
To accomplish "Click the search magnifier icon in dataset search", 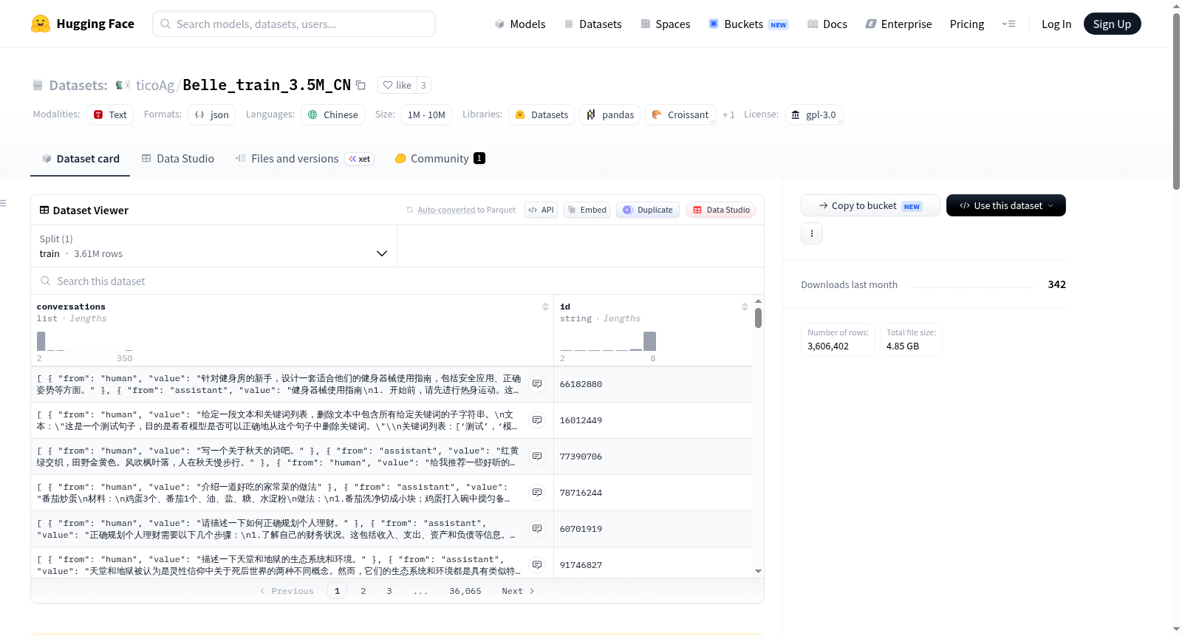I will click(x=46, y=281).
